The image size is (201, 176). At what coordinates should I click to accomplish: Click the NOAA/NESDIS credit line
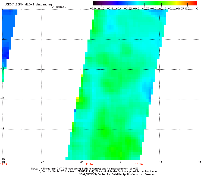pyautogui.click(x=117, y=174)
